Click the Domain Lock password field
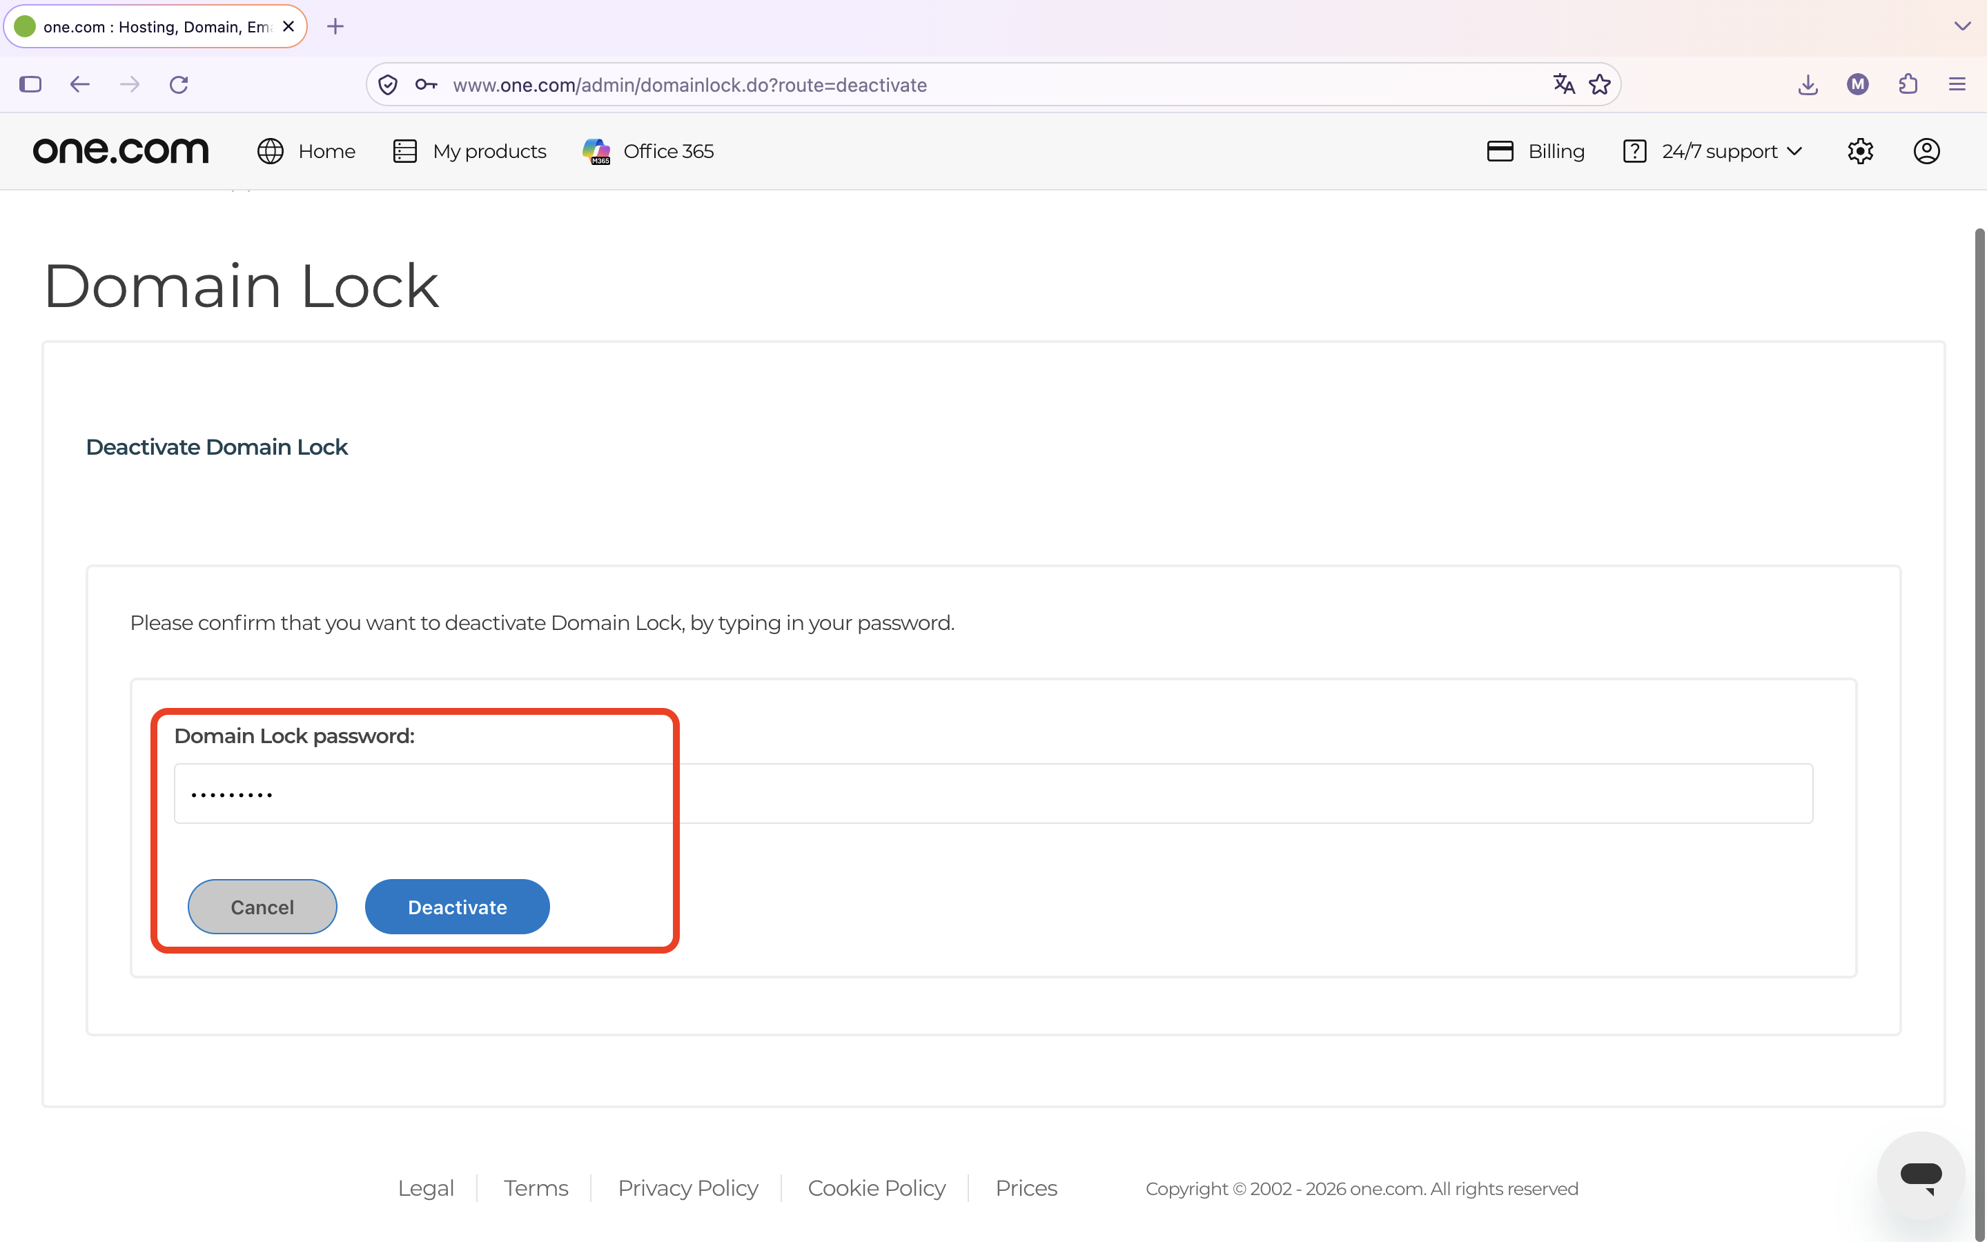 click(993, 793)
